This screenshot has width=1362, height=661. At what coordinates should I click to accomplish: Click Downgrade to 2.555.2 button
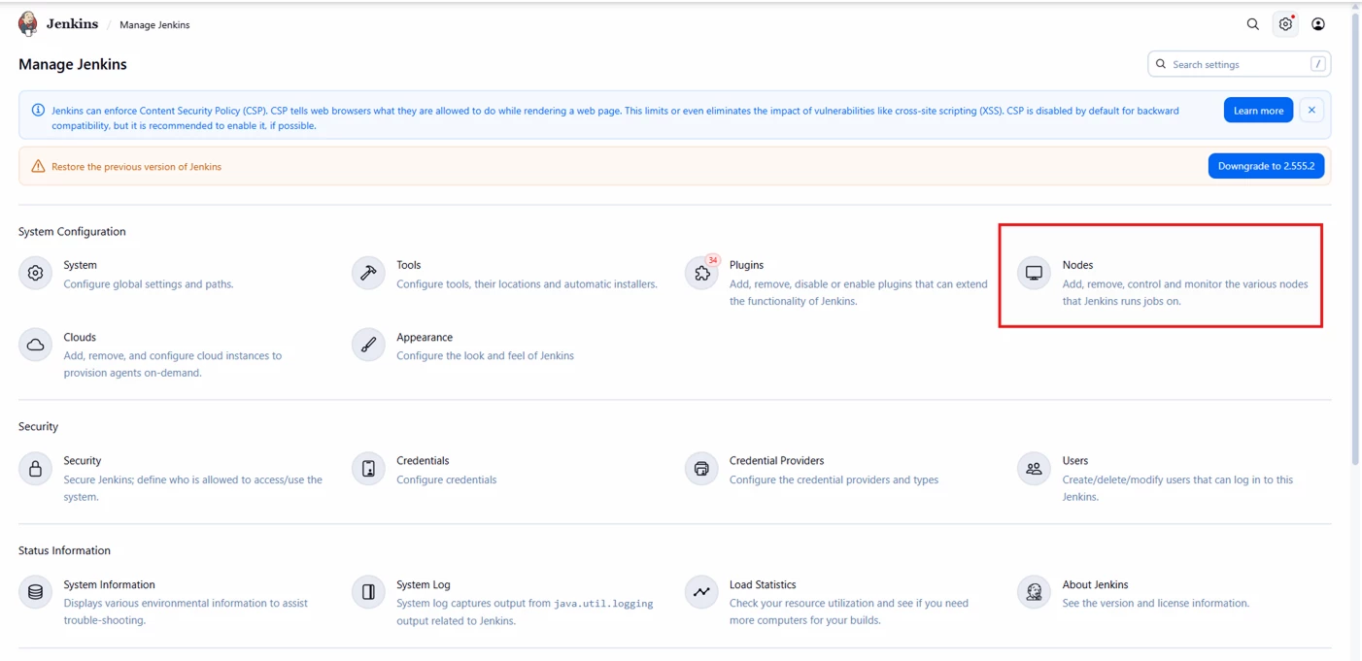click(x=1266, y=166)
